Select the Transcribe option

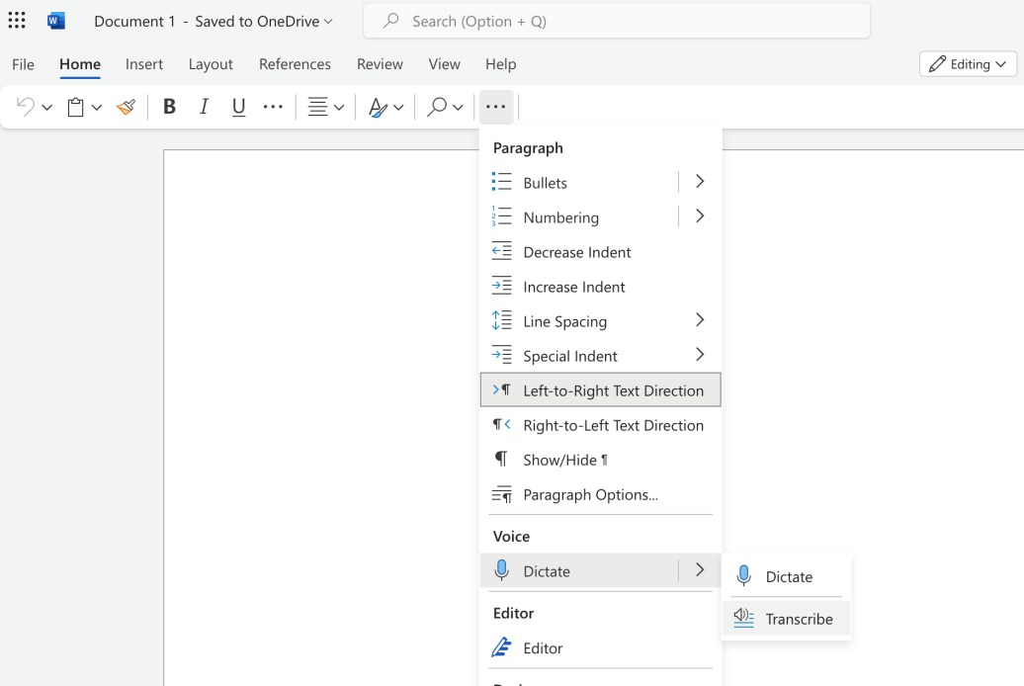tap(798, 619)
